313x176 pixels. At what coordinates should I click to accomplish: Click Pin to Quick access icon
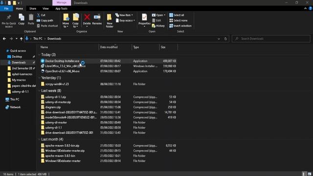pos(9,17)
